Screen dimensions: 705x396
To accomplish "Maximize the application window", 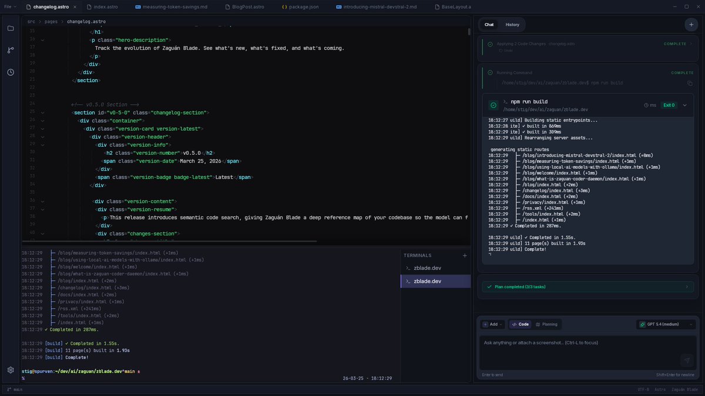I will tap(686, 6).
